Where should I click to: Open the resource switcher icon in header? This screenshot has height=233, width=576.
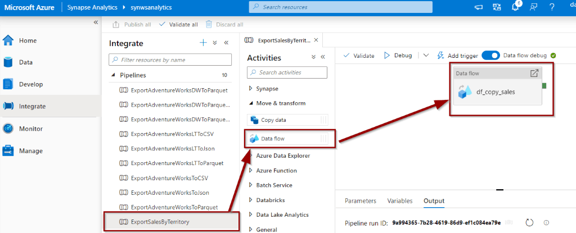[497, 7]
